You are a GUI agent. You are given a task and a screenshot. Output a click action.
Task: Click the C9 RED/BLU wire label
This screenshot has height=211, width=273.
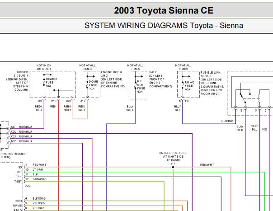pyautogui.click(x=21, y=127)
